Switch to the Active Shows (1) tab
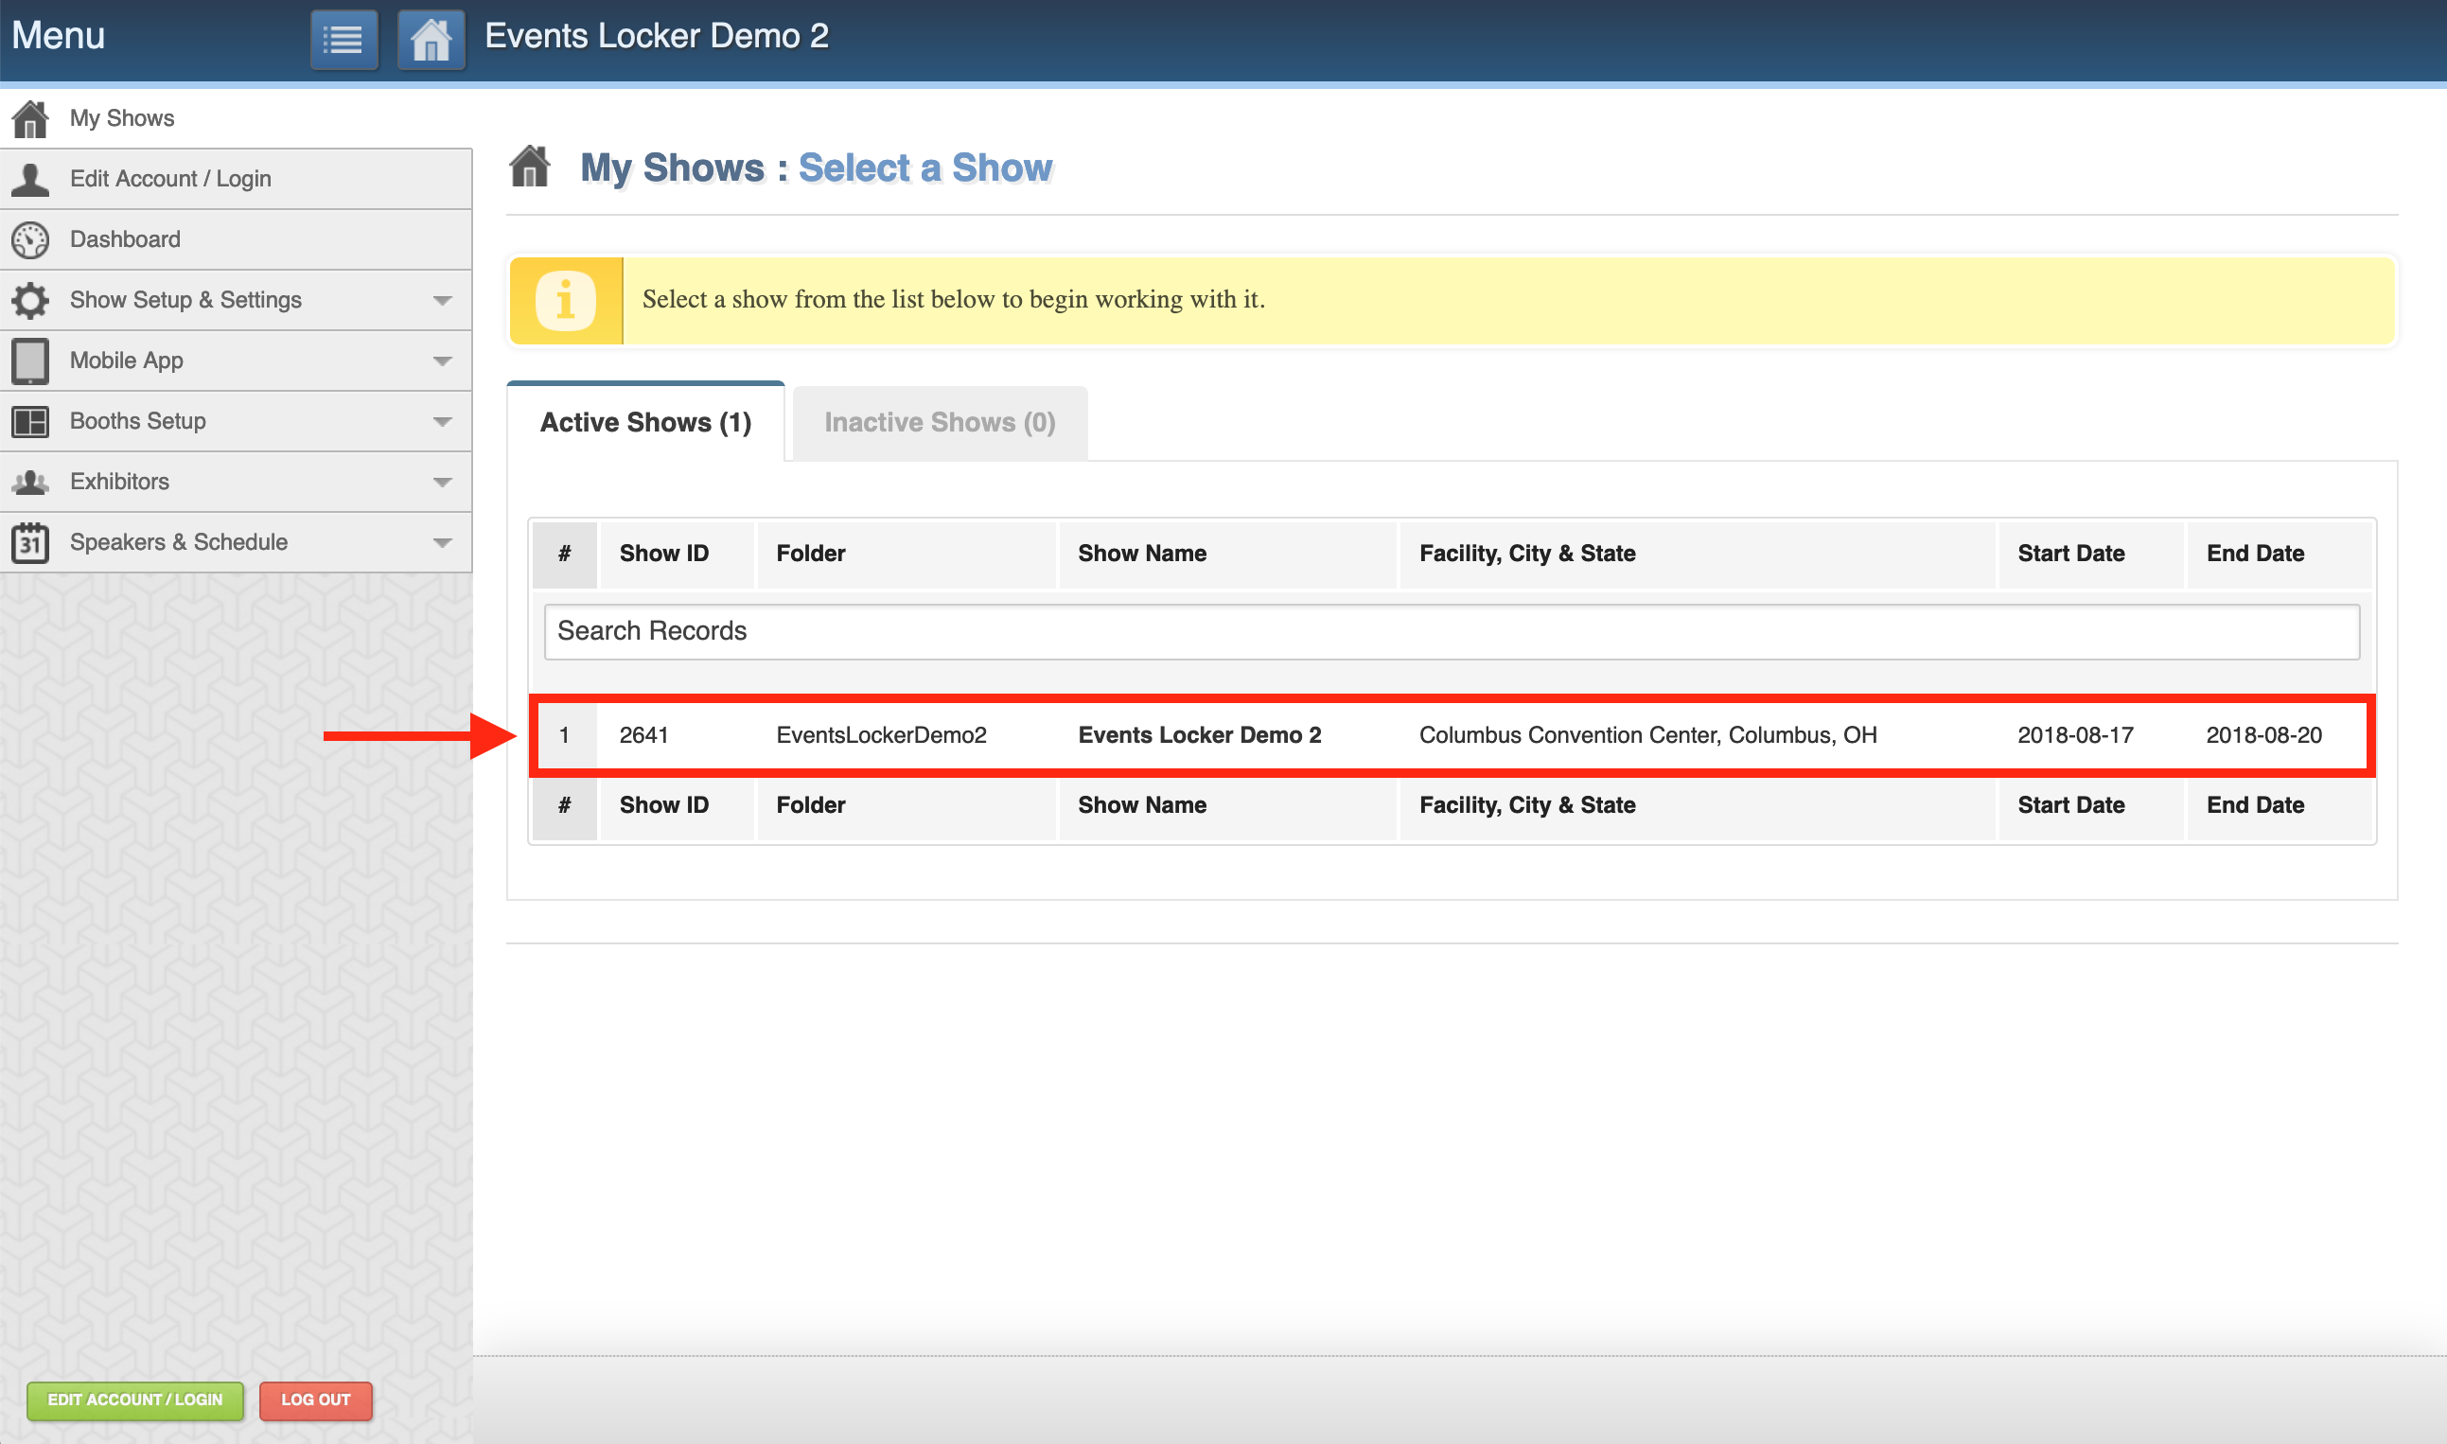The width and height of the screenshot is (2447, 1444). click(x=646, y=422)
